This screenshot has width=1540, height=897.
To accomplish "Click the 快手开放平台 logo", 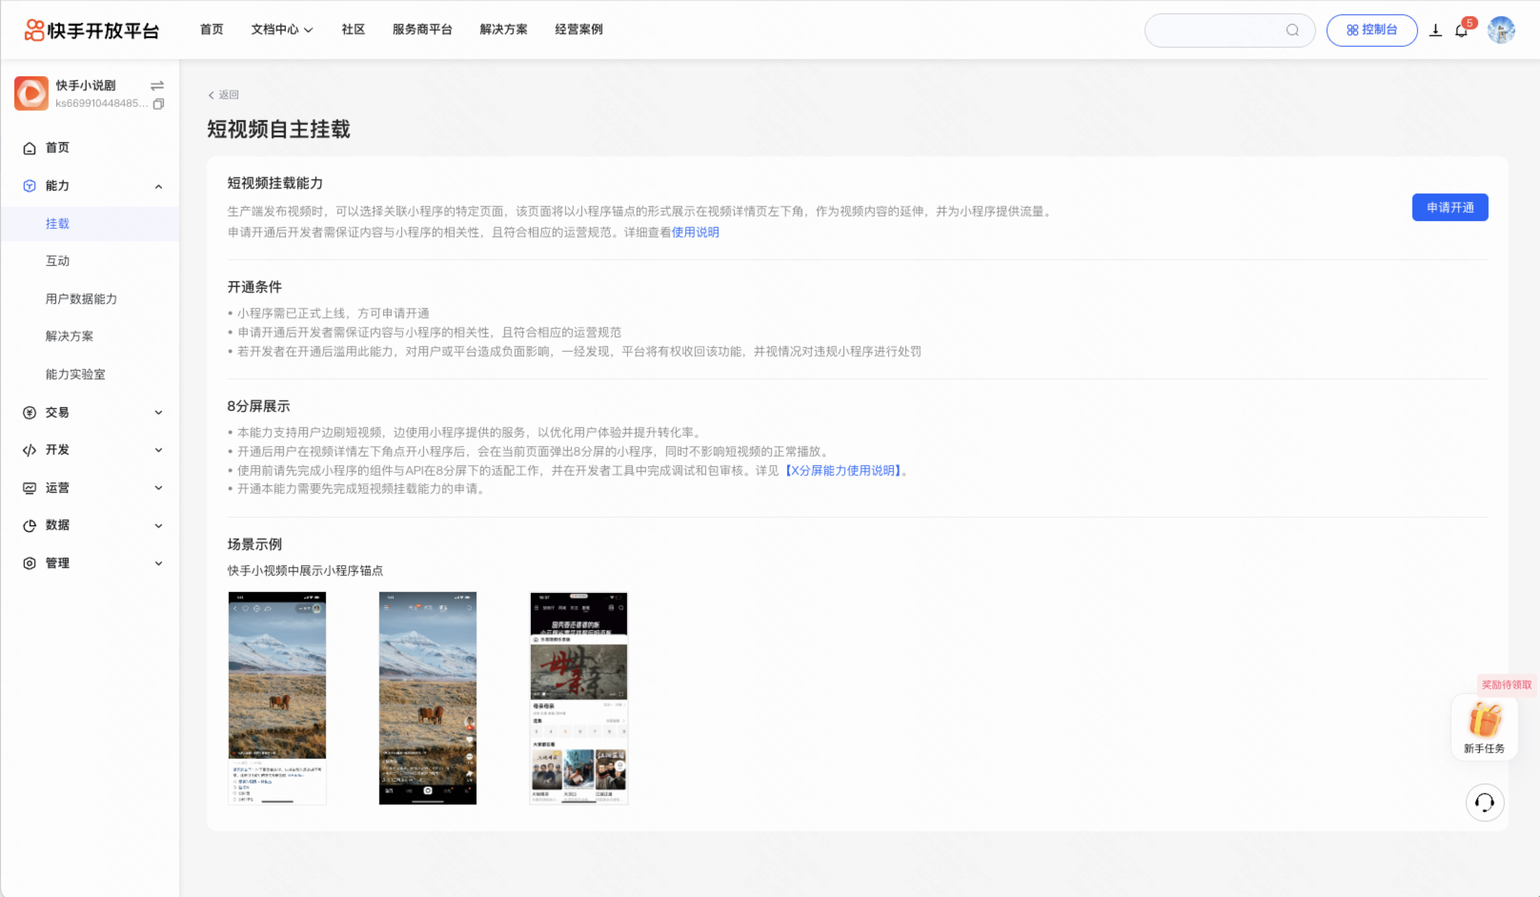I will [91, 30].
